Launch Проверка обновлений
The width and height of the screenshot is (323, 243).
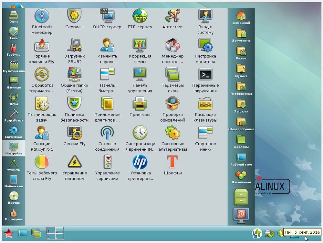coord(172,109)
